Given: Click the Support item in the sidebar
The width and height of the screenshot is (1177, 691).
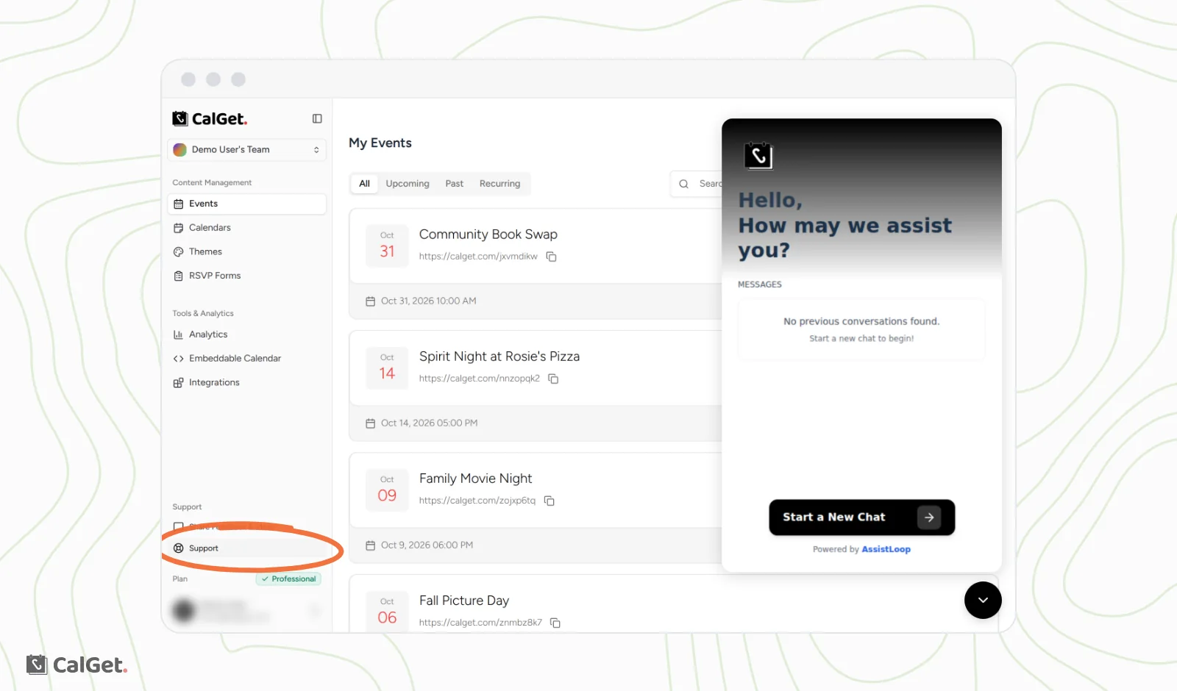Looking at the screenshot, I should pos(247,548).
